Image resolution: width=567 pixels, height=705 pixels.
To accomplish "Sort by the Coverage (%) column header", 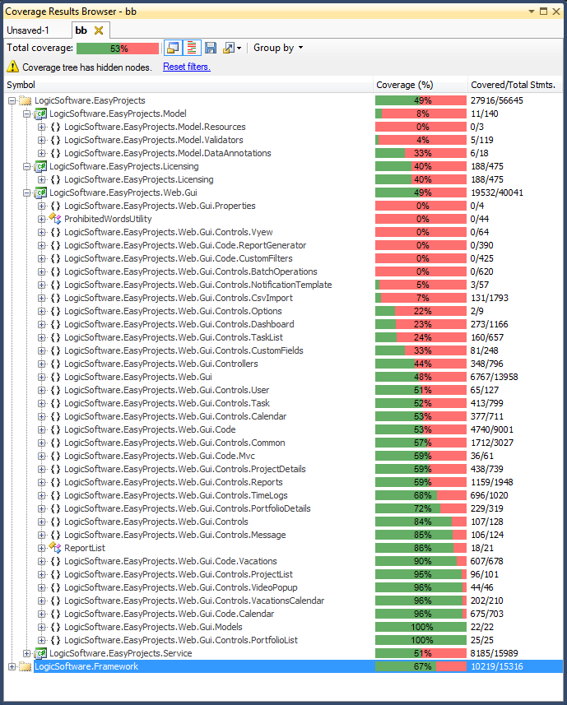I will (x=421, y=85).
